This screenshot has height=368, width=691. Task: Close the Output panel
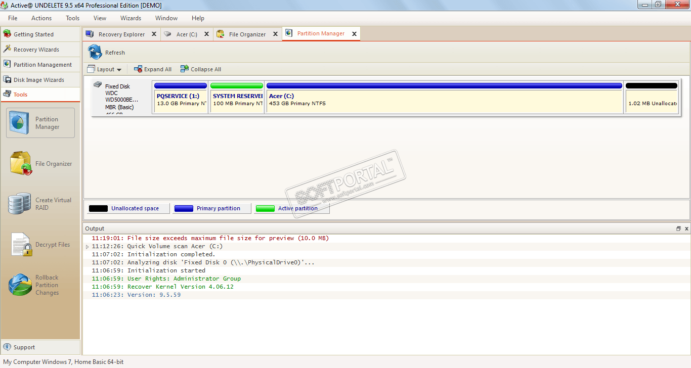686,228
